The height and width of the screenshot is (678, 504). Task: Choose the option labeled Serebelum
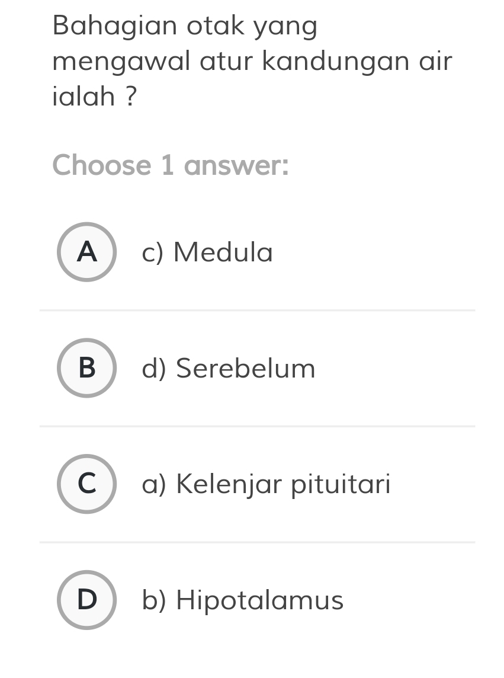228,368
